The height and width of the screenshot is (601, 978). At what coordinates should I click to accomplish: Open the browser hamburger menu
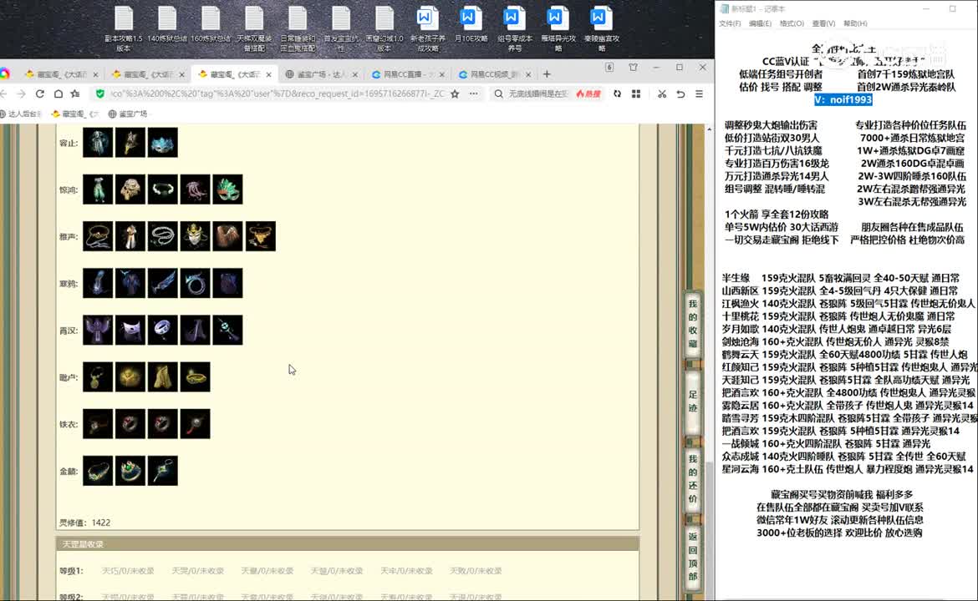tap(699, 93)
